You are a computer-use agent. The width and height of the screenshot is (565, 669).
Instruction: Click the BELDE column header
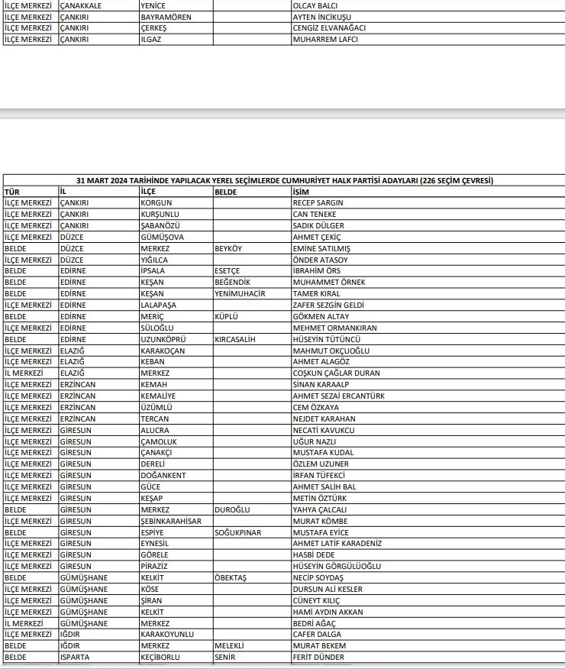tap(225, 192)
